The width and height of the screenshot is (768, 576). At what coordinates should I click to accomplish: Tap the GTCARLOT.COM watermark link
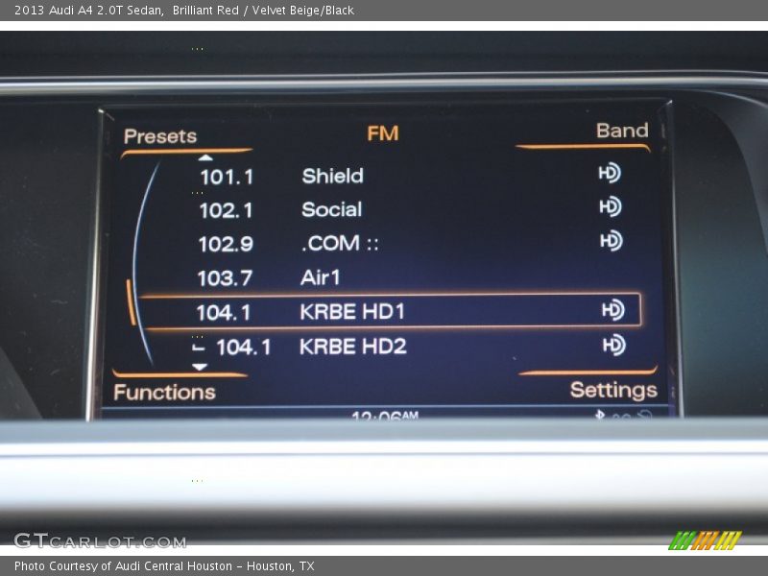pyautogui.click(x=101, y=540)
